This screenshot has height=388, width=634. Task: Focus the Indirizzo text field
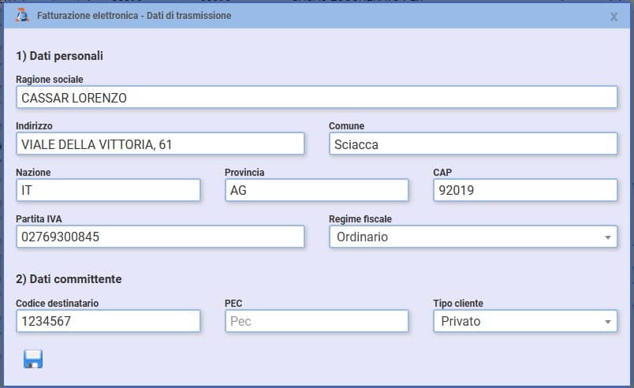click(x=159, y=144)
